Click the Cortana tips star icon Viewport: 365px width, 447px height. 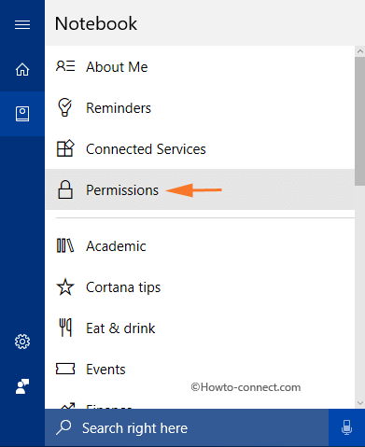click(65, 286)
